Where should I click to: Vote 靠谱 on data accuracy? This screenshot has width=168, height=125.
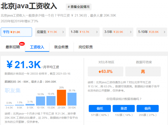[124, 108]
